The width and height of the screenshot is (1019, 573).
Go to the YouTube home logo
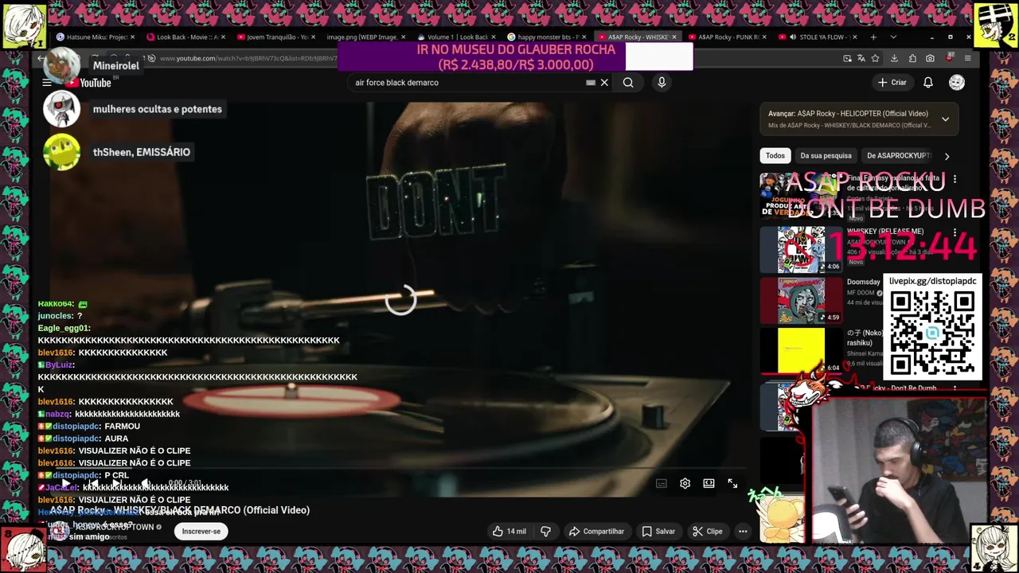point(88,83)
